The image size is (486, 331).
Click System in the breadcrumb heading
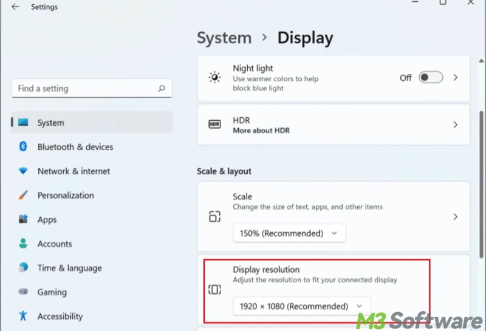click(x=224, y=38)
